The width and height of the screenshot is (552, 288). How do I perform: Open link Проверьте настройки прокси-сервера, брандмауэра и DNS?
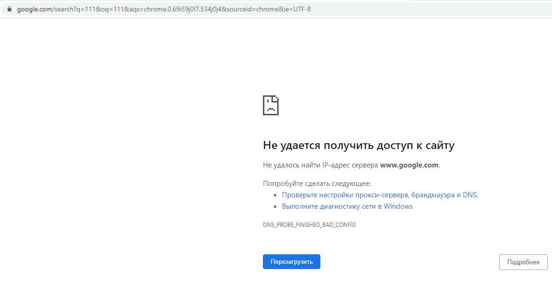[379, 195]
